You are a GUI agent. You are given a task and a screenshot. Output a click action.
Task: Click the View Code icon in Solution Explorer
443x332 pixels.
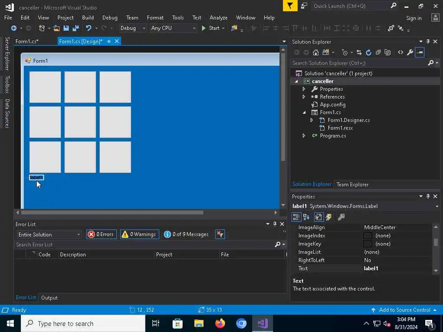click(400, 52)
